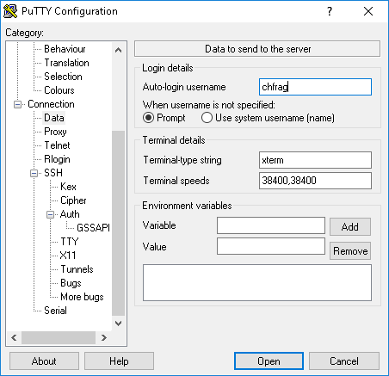Click Remove environment variable button

[x=350, y=251]
